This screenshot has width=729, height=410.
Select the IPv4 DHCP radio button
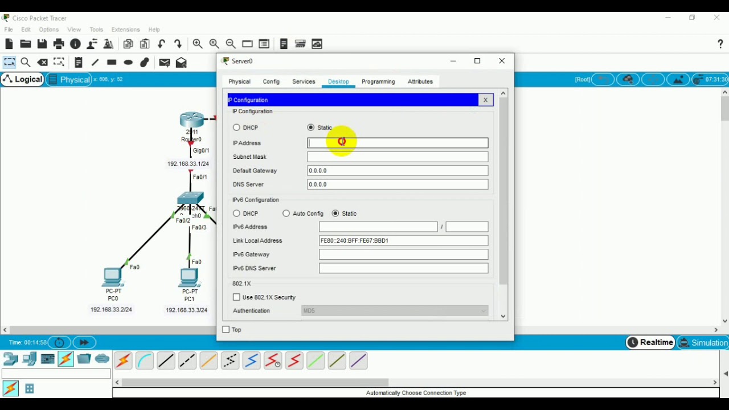point(236,128)
